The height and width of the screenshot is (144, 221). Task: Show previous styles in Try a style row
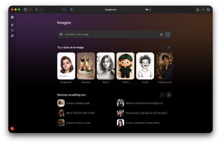point(162,47)
